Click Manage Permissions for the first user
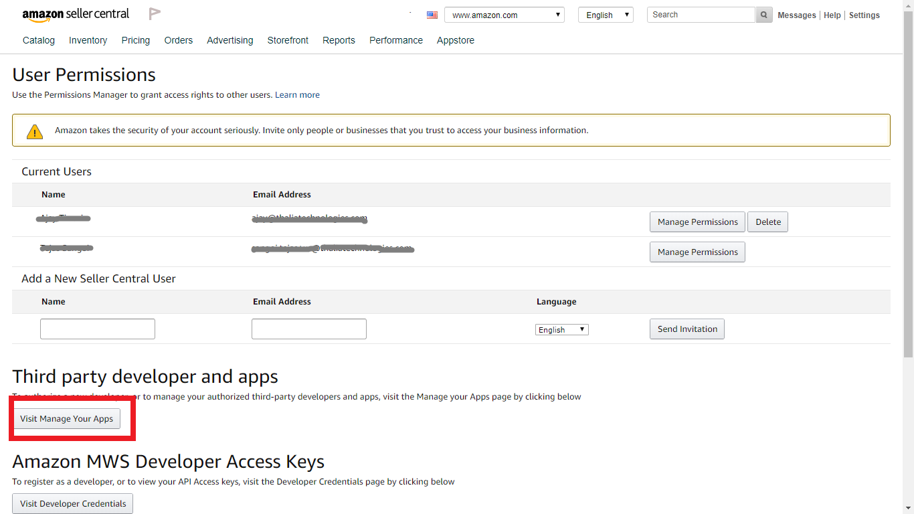 point(697,222)
